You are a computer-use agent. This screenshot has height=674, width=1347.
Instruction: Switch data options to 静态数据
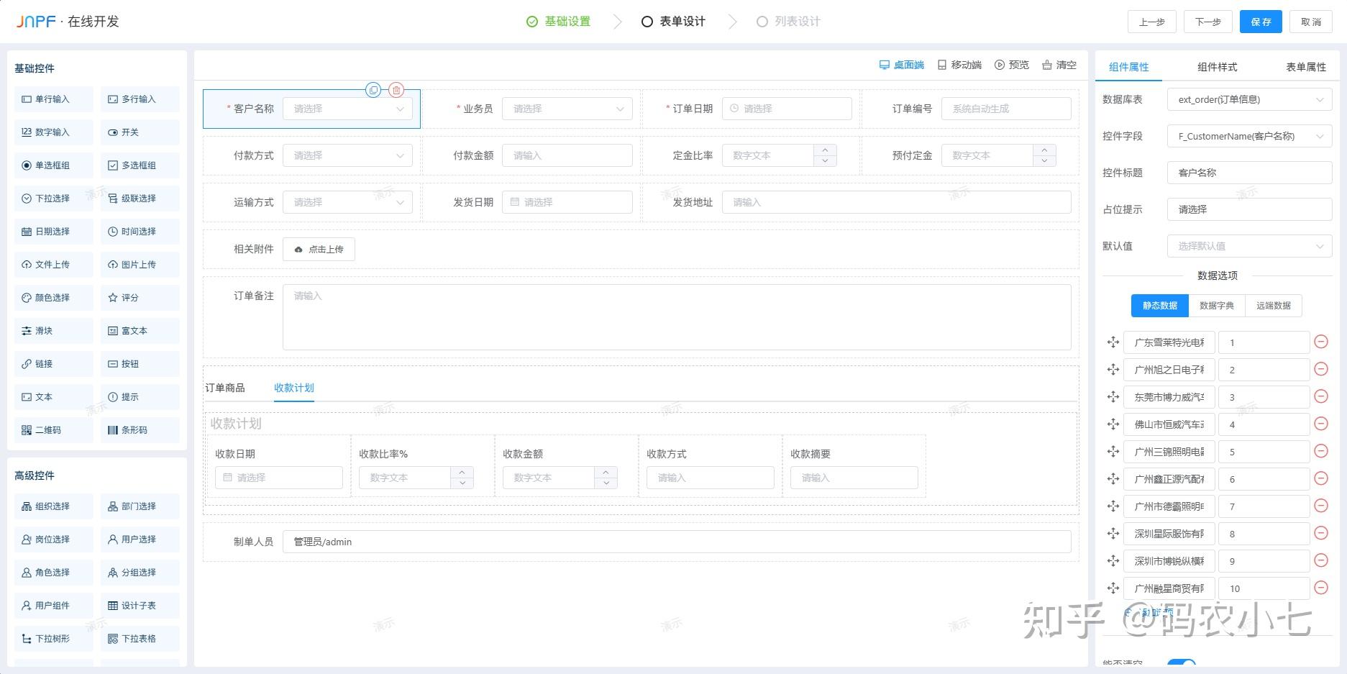(1160, 306)
